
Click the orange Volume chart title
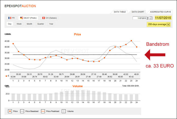(x=78, y=86)
